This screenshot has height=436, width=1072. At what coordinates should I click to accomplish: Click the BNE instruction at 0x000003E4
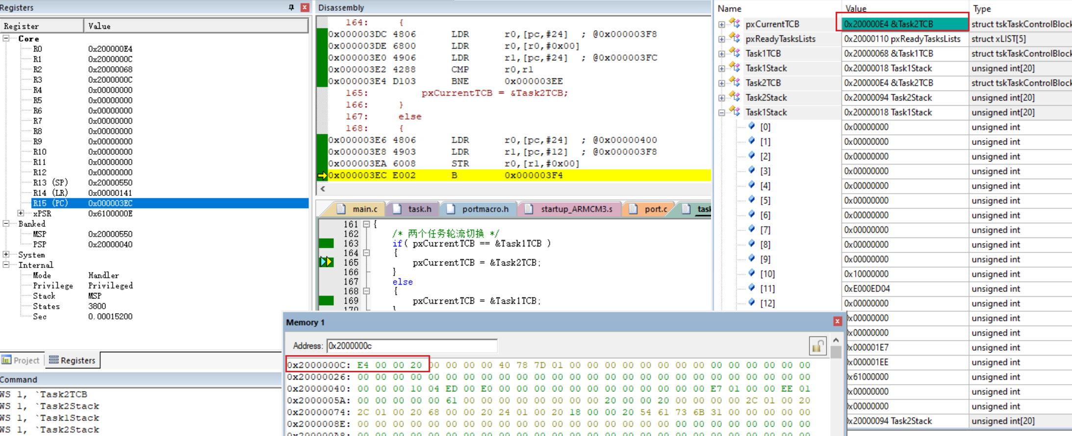tap(445, 81)
